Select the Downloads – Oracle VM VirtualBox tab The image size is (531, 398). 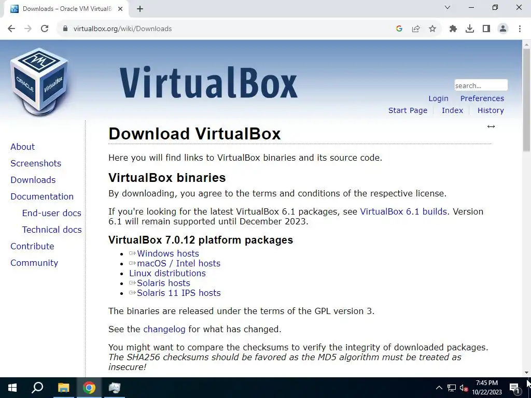pos(66,9)
